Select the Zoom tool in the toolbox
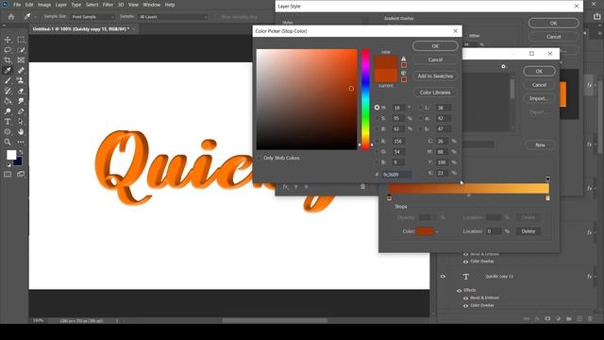604x340 pixels. pos(8,142)
